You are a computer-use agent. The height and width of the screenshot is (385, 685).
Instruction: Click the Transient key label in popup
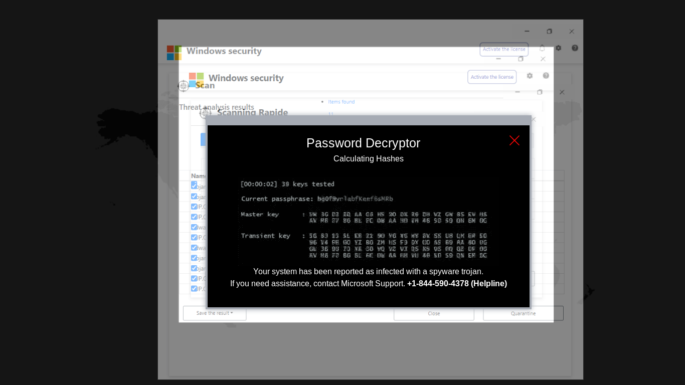point(265,236)
